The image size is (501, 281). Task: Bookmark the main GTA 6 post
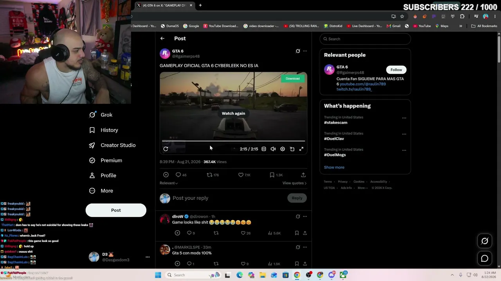click(x=276, y=175)
